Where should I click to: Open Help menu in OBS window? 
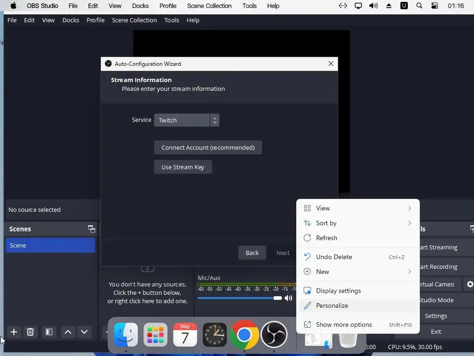point(193,20)
